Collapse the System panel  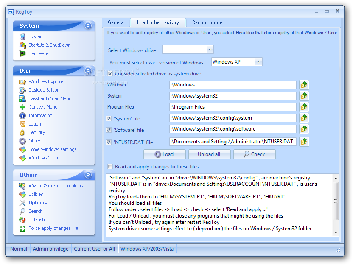click(x=88, y=25)
